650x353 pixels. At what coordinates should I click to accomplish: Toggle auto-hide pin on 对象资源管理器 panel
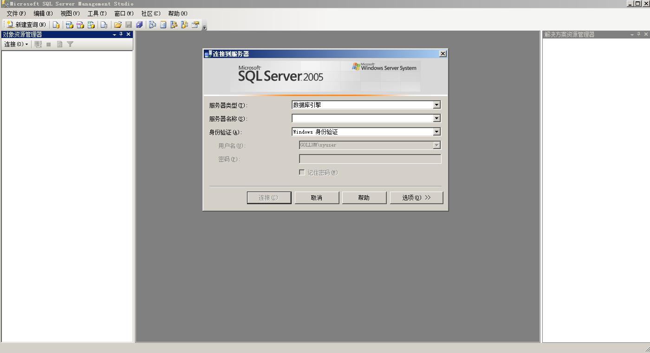pos(121,34)
